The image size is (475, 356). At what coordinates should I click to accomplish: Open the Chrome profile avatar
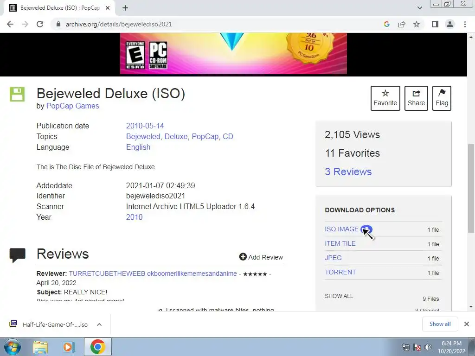tap(450, 24)
